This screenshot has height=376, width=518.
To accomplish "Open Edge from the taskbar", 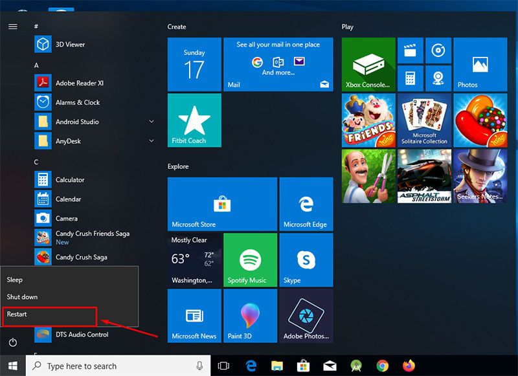I will pos(251,366).
